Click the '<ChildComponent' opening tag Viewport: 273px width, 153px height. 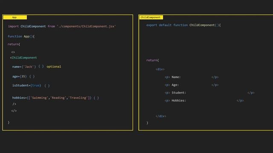pyautogui.click(x=23, y=58)
